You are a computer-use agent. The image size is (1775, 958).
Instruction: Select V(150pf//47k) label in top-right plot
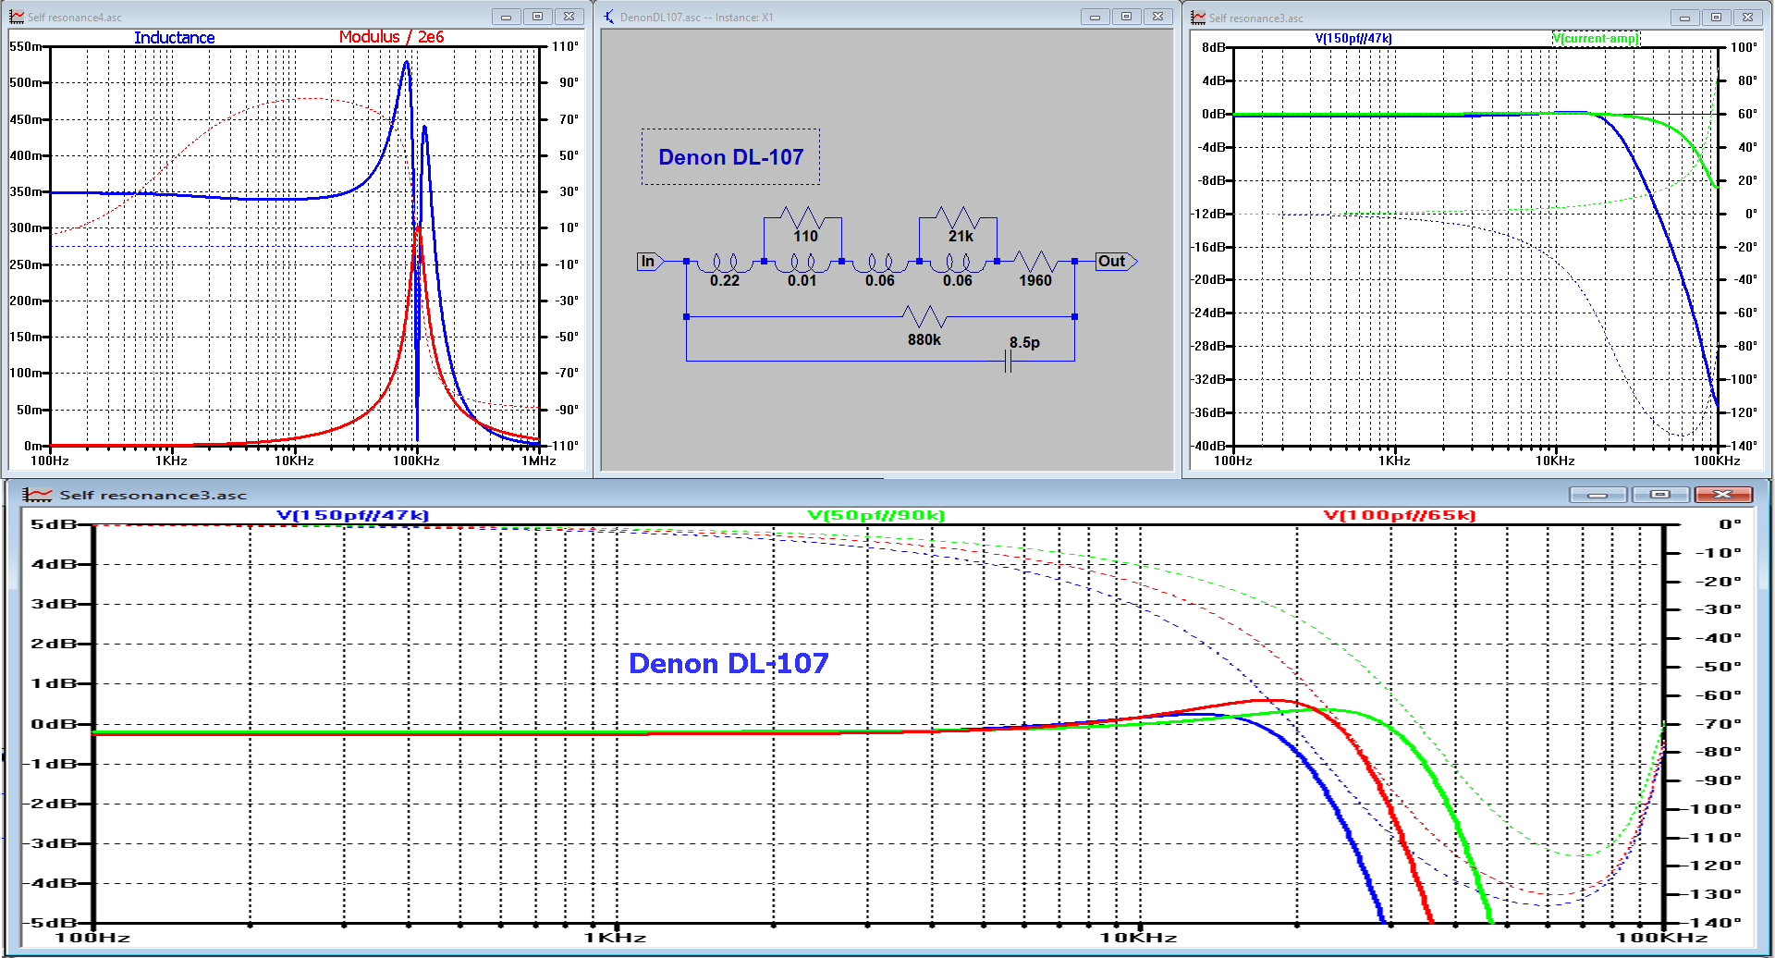[1353, 38]
